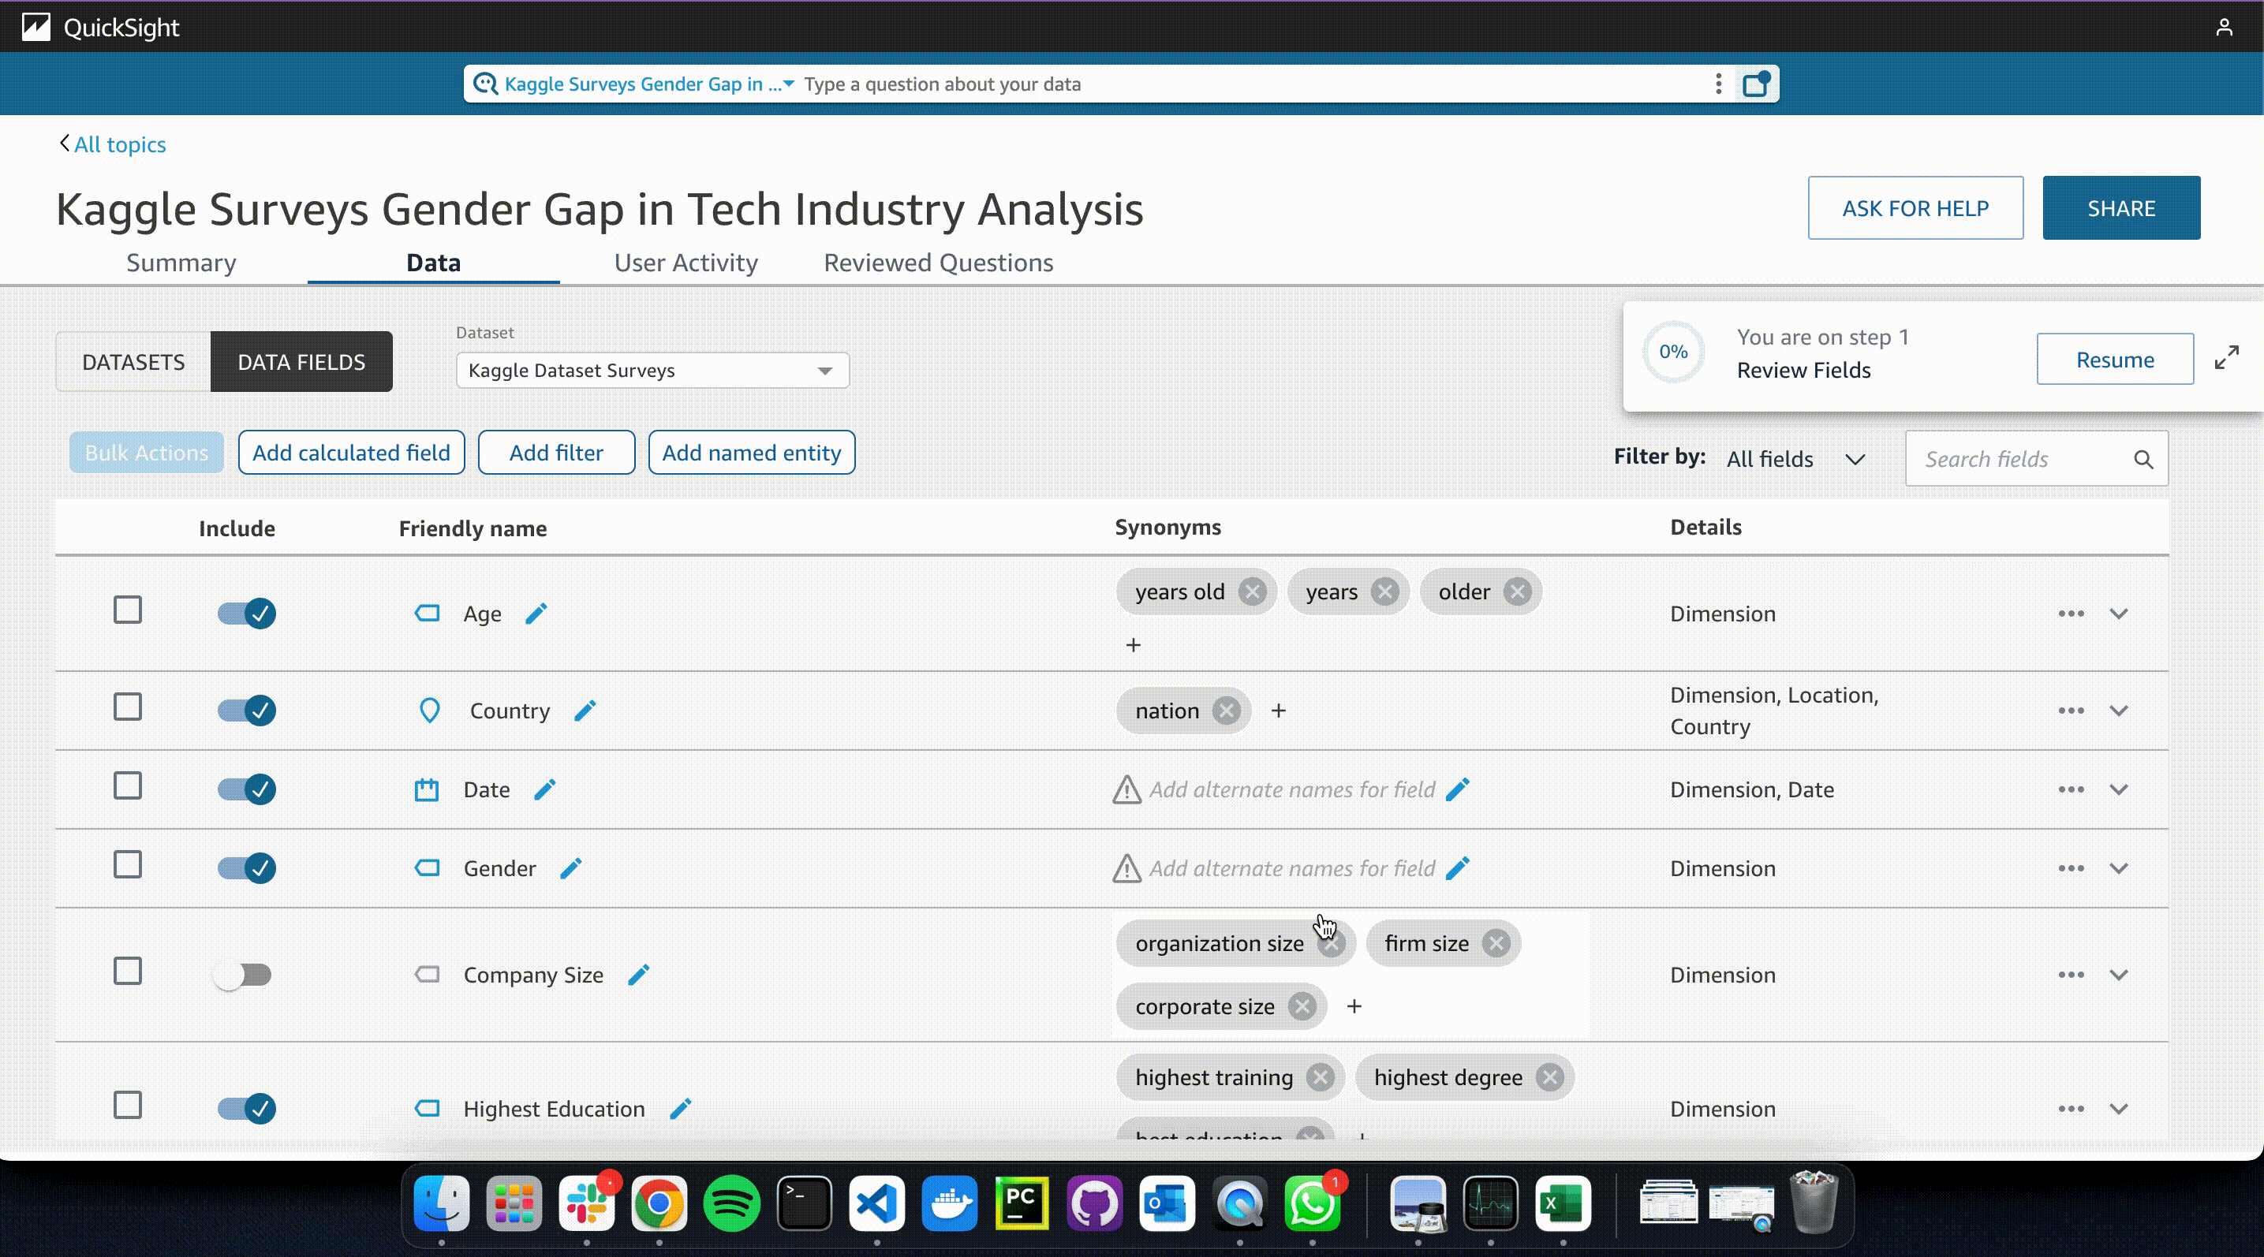The width and height of the screenshot is (2264, 1257).
Task: Open the QuickSight home logo
Action: (100, 28)
